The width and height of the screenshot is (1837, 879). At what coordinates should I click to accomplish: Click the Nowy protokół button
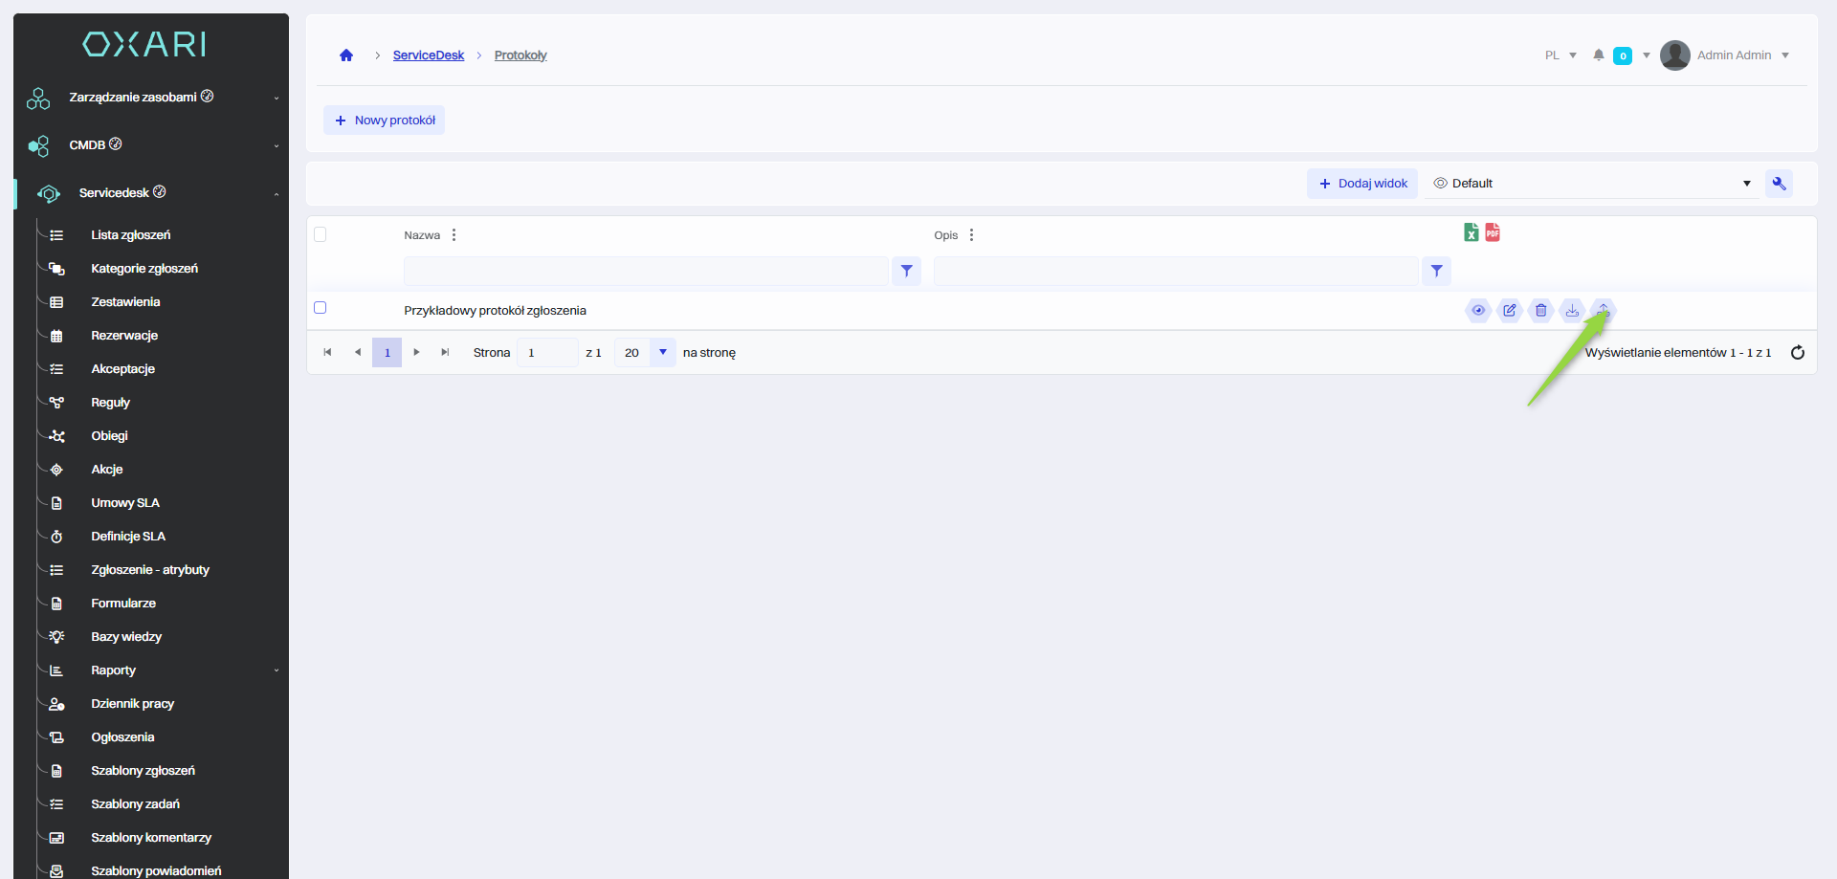pos(385,121)
